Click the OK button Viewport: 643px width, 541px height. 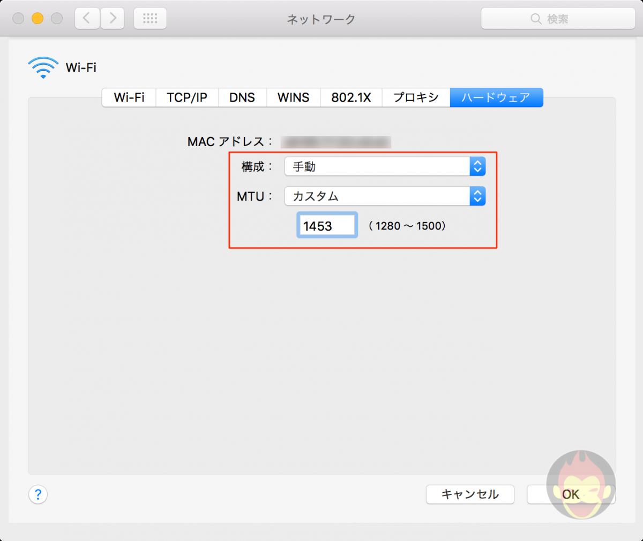(x=571, y=494)
